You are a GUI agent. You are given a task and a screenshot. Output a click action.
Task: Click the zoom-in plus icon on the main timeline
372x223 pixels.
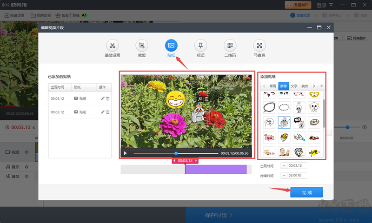(365, 127)
